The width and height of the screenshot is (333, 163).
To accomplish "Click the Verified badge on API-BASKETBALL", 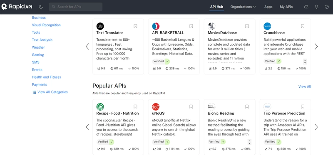I will 161,62.
